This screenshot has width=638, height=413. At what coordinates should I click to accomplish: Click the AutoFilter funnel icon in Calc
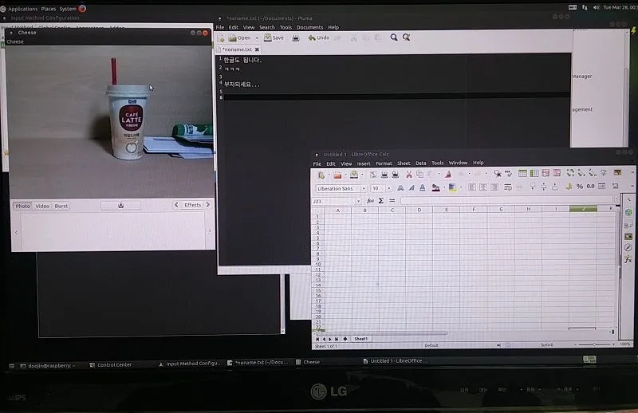click(x=604, y=173)
